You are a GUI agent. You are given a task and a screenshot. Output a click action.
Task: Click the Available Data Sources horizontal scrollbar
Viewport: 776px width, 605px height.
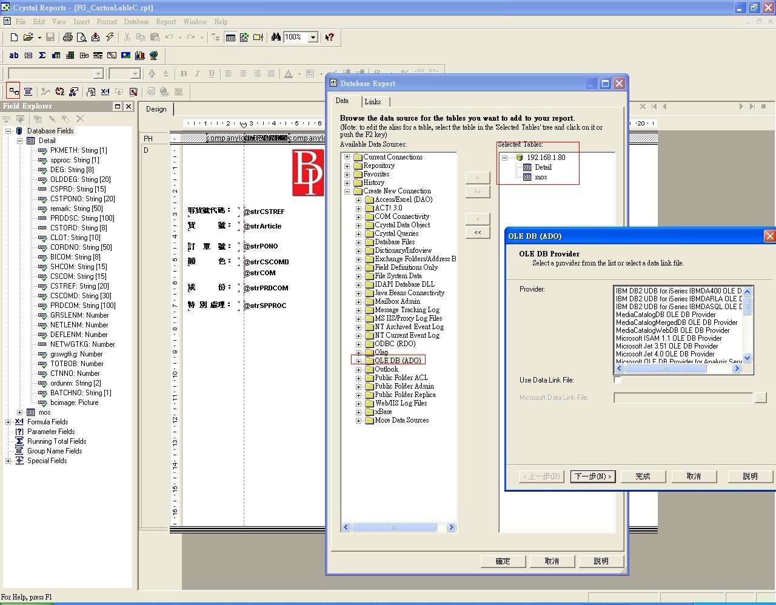[x=398, y=527]
